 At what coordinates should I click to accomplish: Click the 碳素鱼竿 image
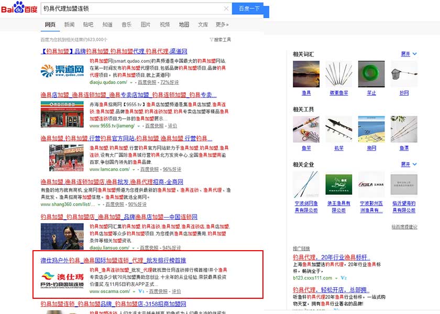(x=339, y=74)
